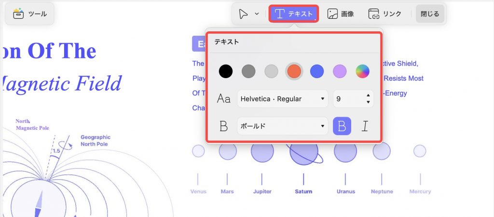Click the Magnetic Field italic heading
Screen dimensions: 494x217
coord(62,83)
